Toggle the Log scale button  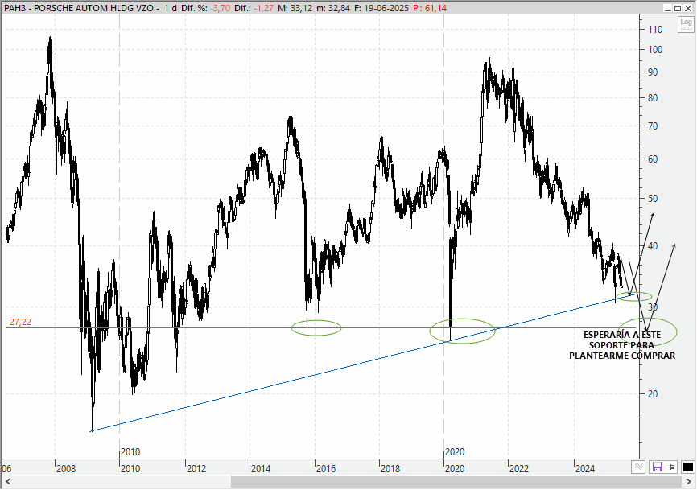pyautogui.click(x=686, y=24)
